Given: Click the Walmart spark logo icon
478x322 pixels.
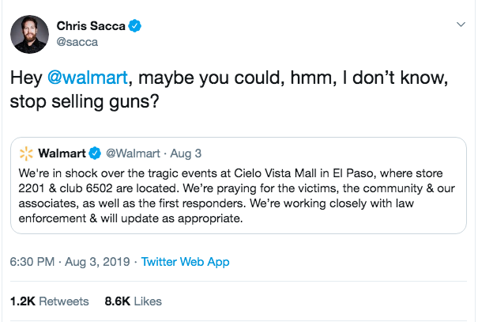Looking at the screenshot, I should point(25,151).
